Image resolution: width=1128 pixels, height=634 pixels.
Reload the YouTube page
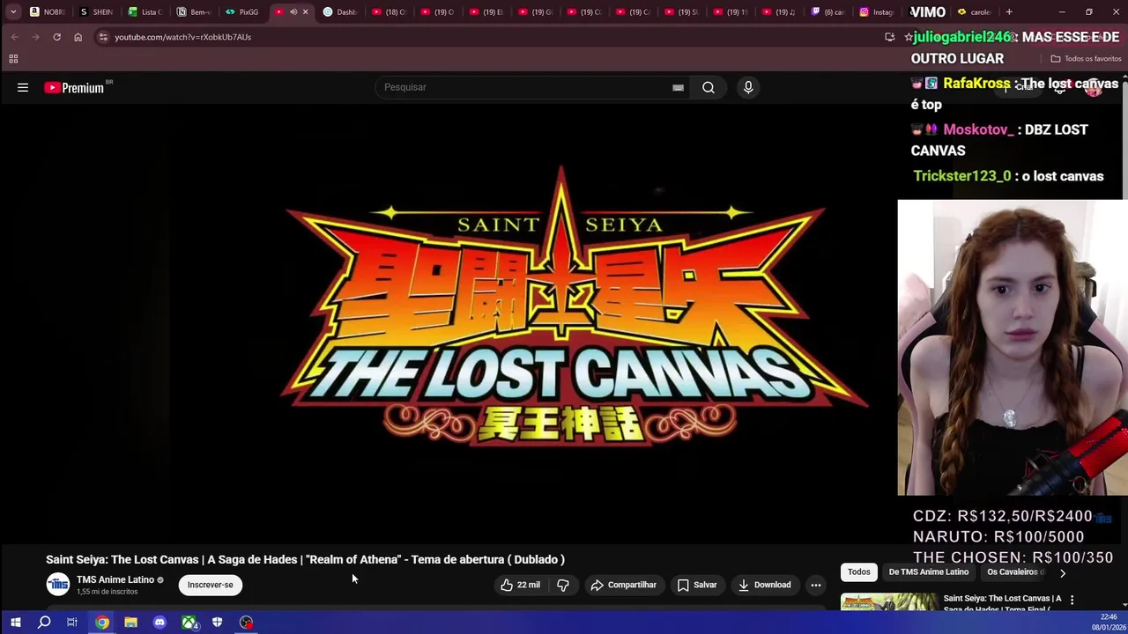tap(56, 37)
